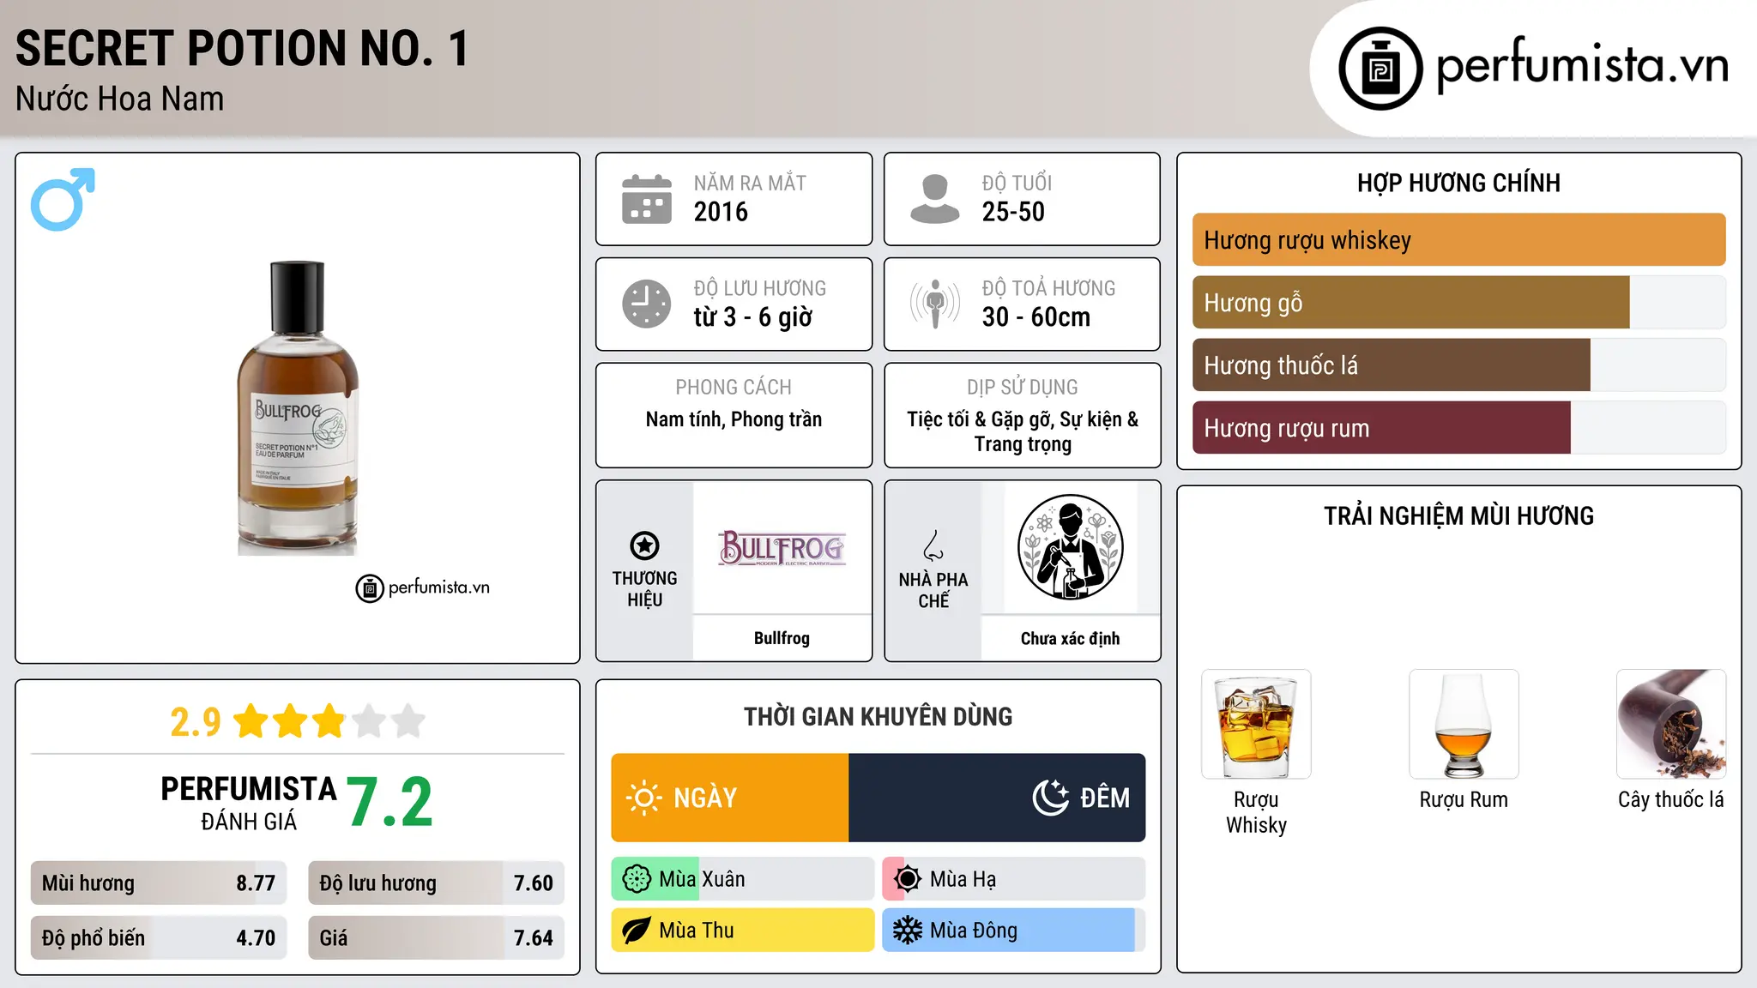The image size is (1757, 988).
Task: Click the "Mùa Thu" season label
Action: pyautogui.click(x=697, y=931)
